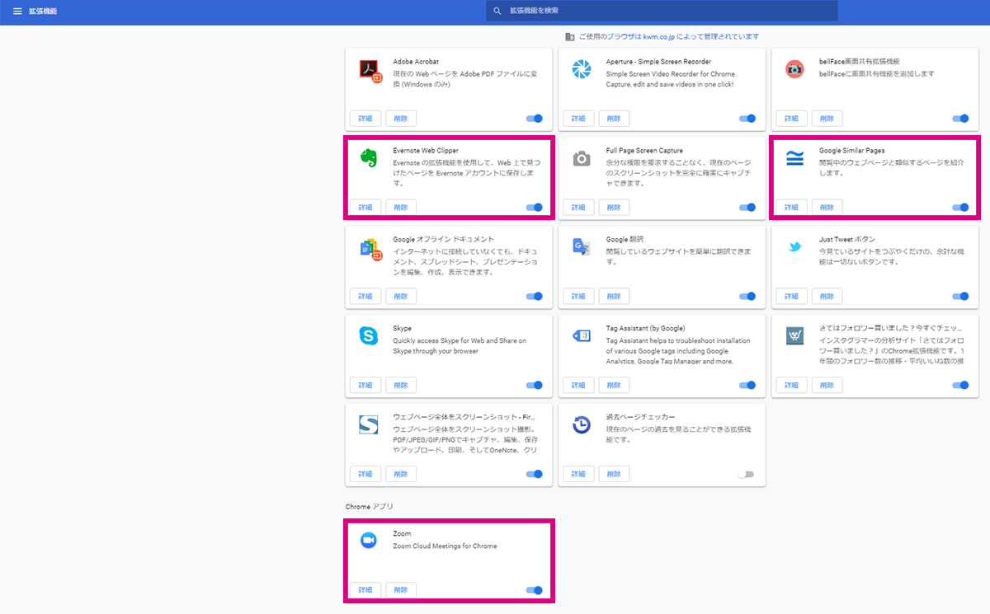Click the magnifier search icon
This screenshot has height=614, width=990.
pos(497,11)
